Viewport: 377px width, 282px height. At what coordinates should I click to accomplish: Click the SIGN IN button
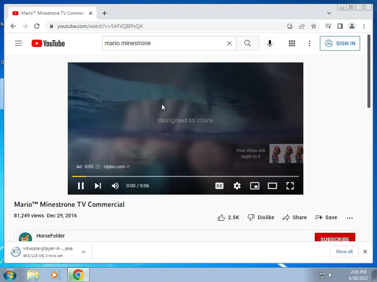coord(340,43)
